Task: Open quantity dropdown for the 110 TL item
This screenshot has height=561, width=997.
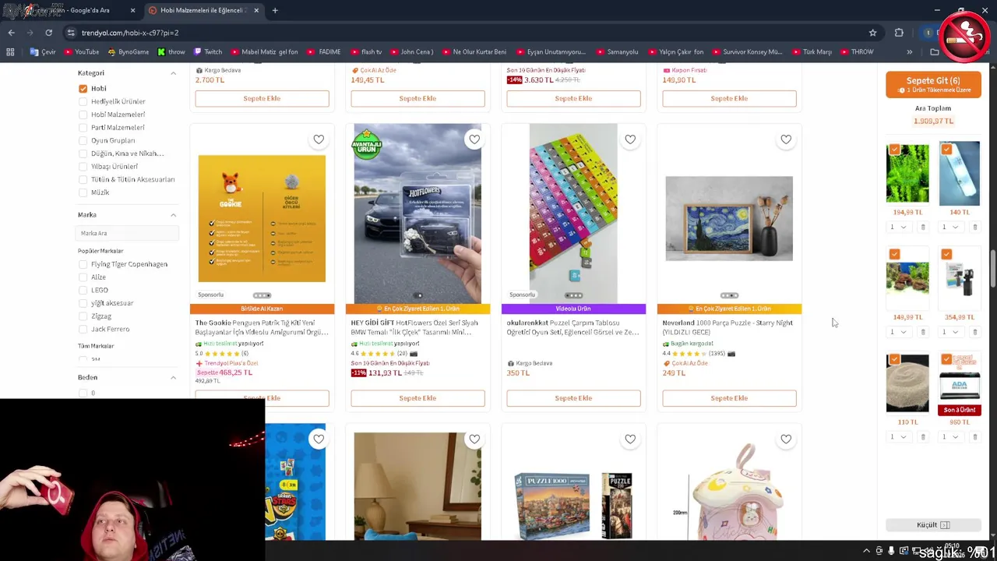Action: coord(898,437)
